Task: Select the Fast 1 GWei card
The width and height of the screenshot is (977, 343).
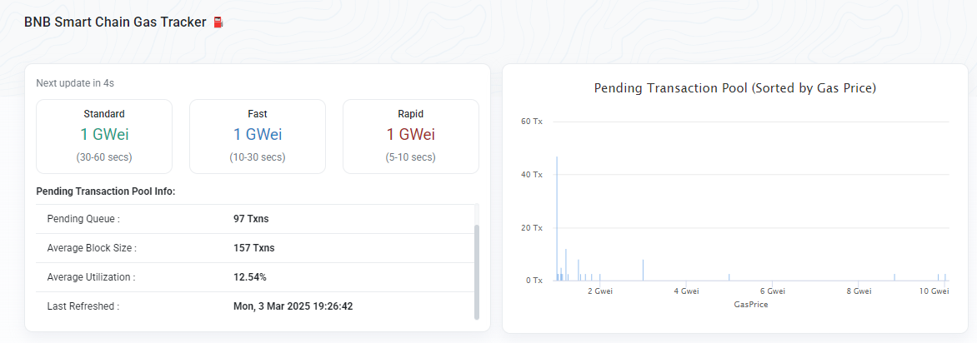Action: 258,137
